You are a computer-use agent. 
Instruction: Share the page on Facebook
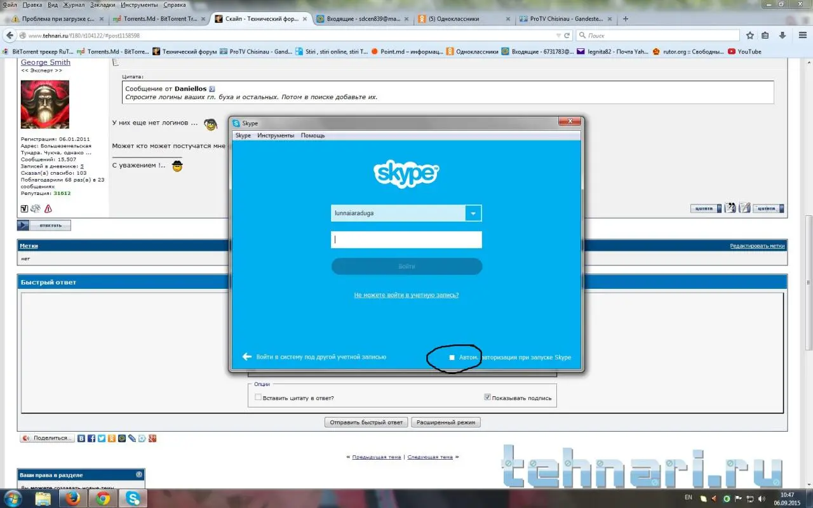click(x=91, y=438)
